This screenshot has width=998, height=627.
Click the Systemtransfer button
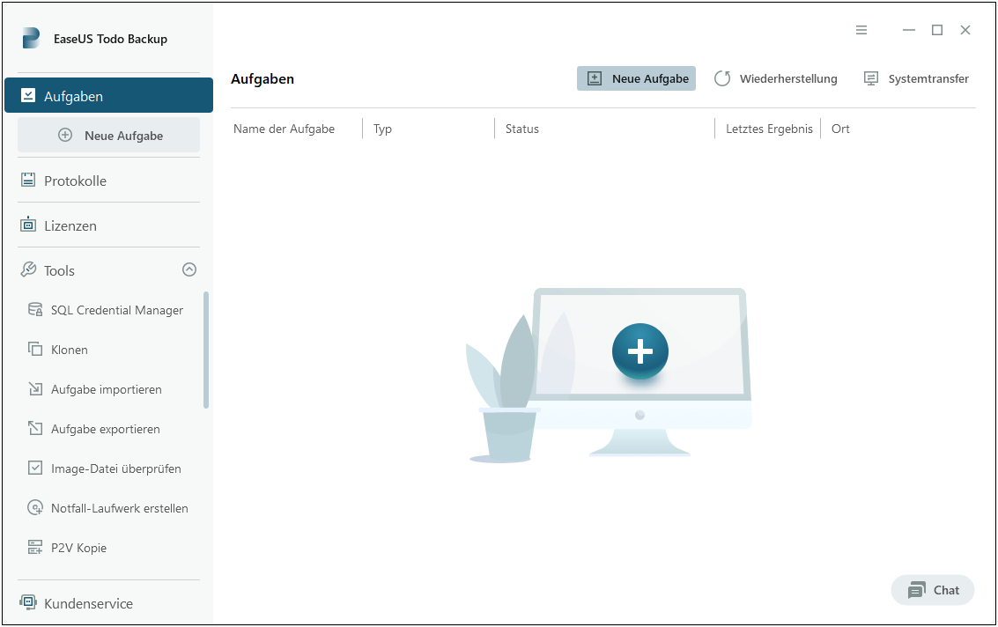point(916,78)
